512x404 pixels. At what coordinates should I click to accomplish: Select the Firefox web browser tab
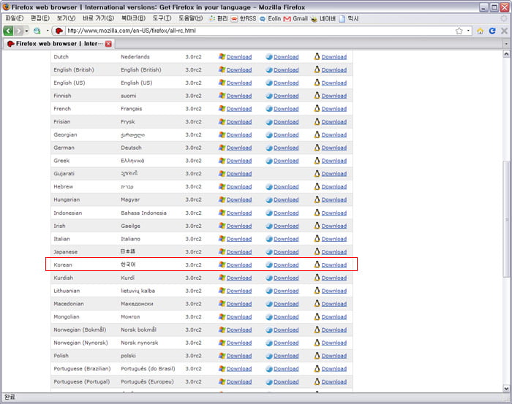59,44
